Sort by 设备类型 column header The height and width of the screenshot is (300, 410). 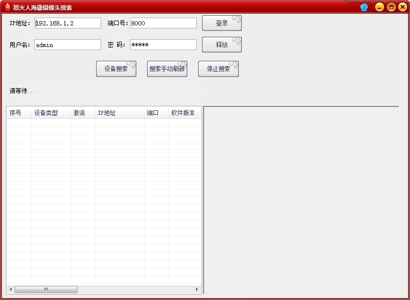(51, 113)
